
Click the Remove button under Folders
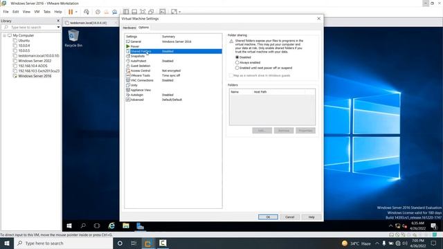pos(284,131)
